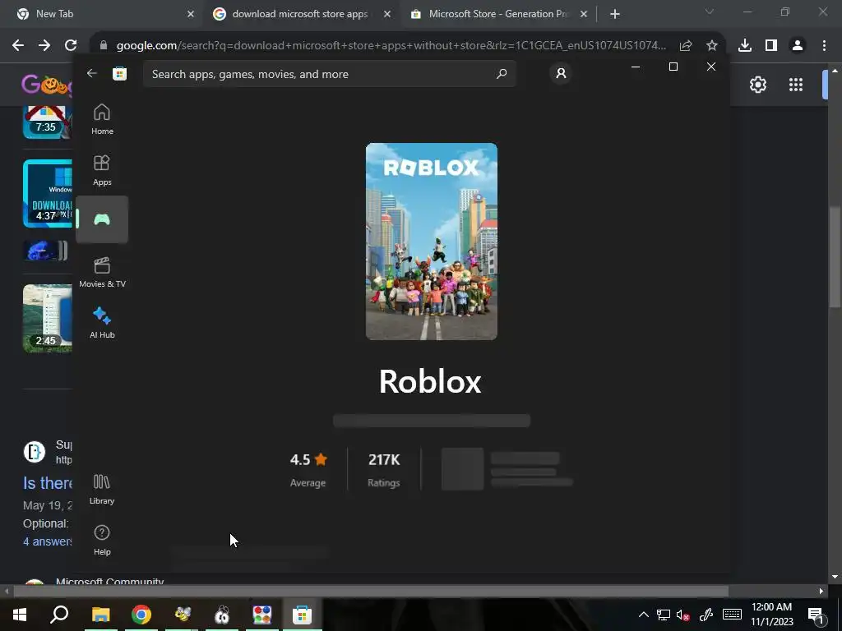The image size is (842, 631).
Task: Open the Windows Start menu
Action: [20, 615]
